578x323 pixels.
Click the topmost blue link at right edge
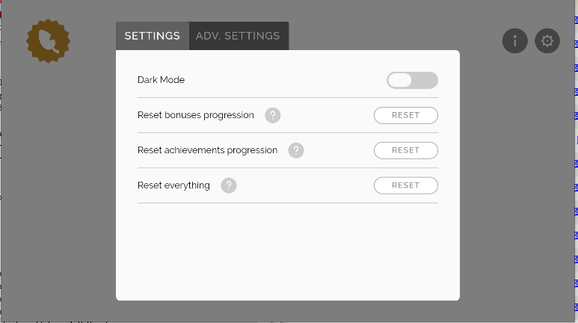(576, 20)
